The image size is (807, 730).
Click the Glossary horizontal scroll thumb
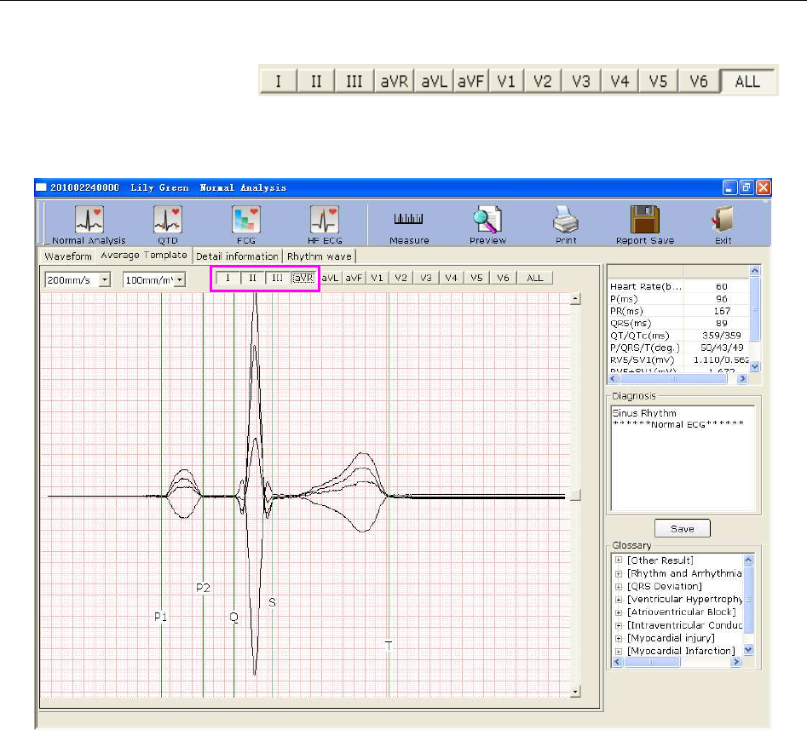(652, 662)
